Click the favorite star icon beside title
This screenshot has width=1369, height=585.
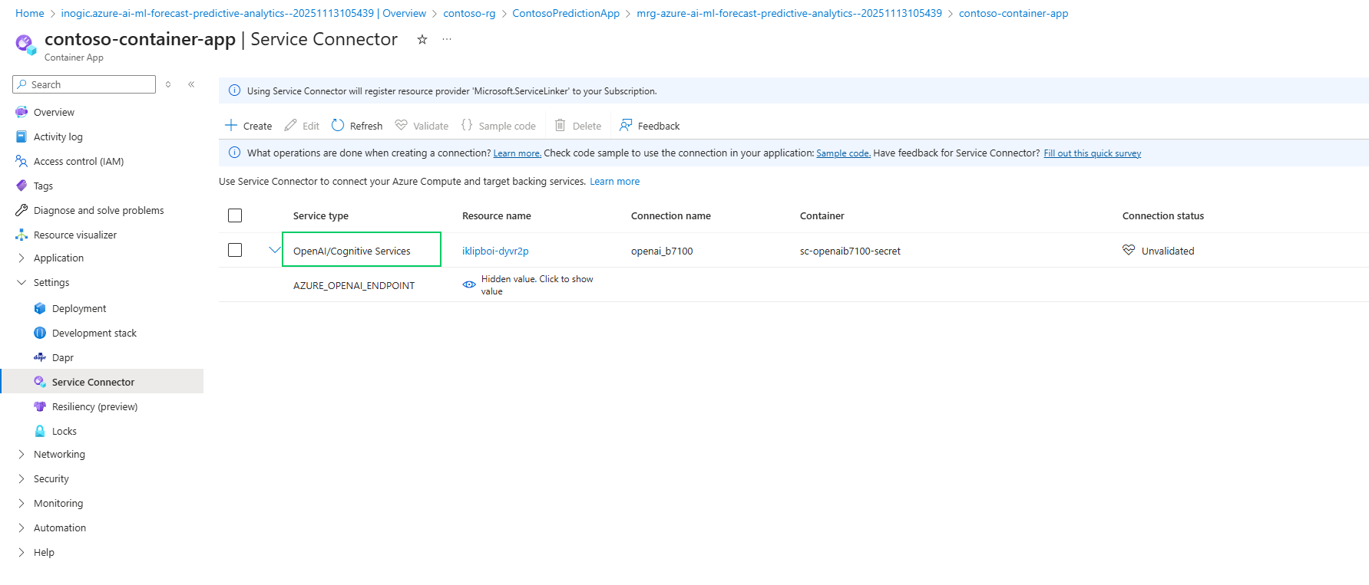click(422, 39)
